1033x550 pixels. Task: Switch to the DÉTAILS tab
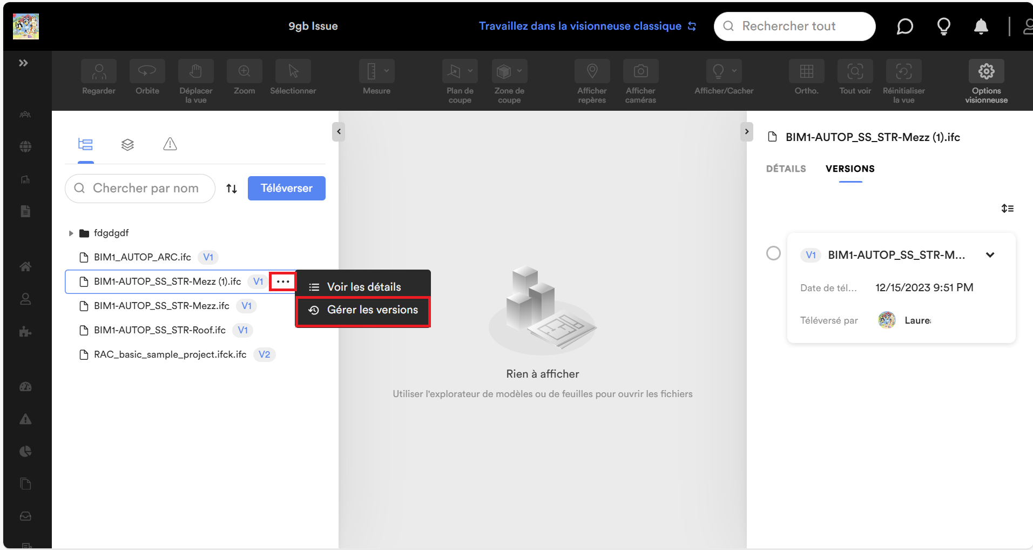(x=786, y=169)
